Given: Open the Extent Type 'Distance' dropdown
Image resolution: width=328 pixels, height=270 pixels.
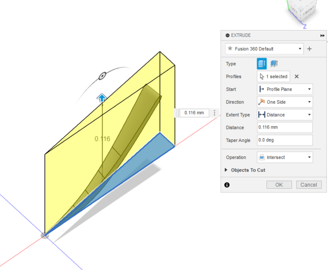Looking at the screenshot, I should point(285,115).
